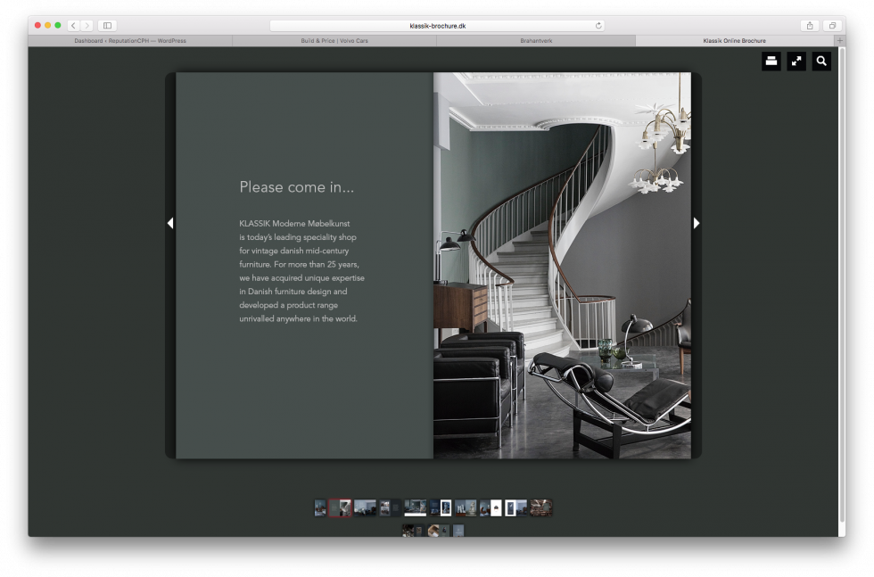This screenshot has width=874, height=577.
Task: Click the 'Please come in...' heading
Action: point(296,186)
